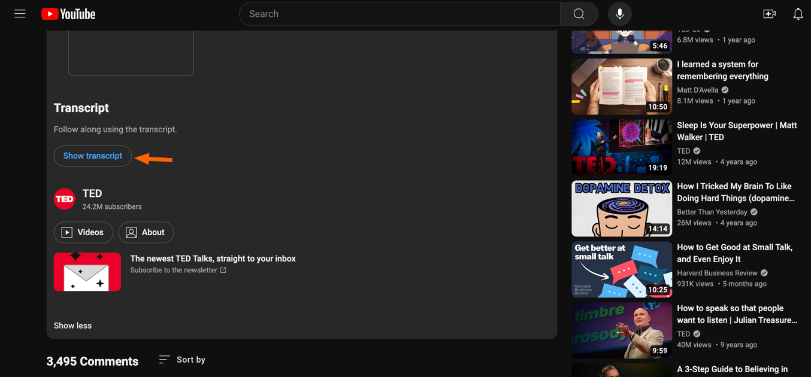Image resolution: width=811 pixels, height=377 pixels.
Task: Click the '12M views • 4 years ago' text
Action: (x=718, y=162)
